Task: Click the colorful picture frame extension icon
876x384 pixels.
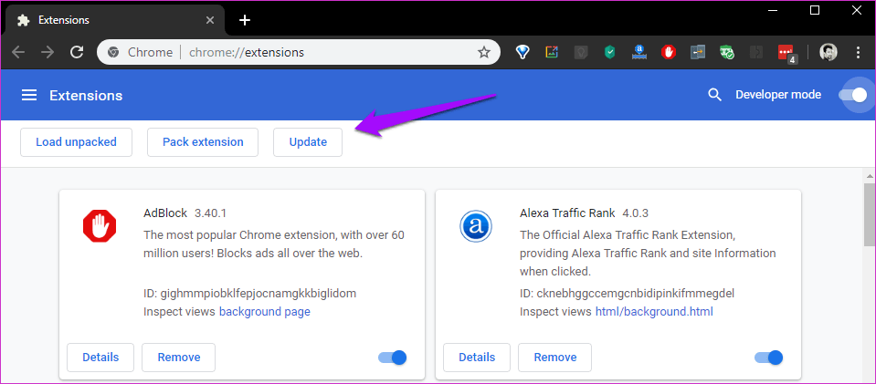Action: tap(552, 53)
